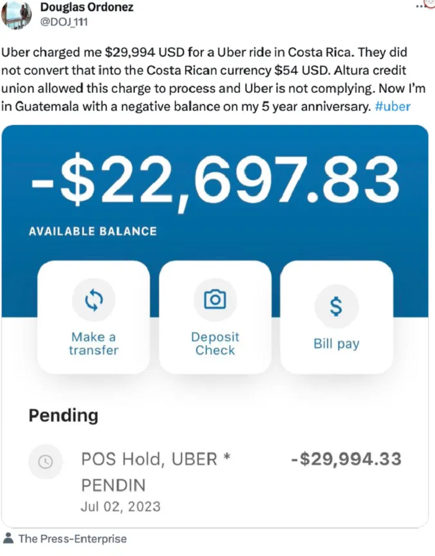Click the -$22,697.83 balance amount
This screenshot has width=435, height=556.
pyautogui.click(x=214, y=180)
